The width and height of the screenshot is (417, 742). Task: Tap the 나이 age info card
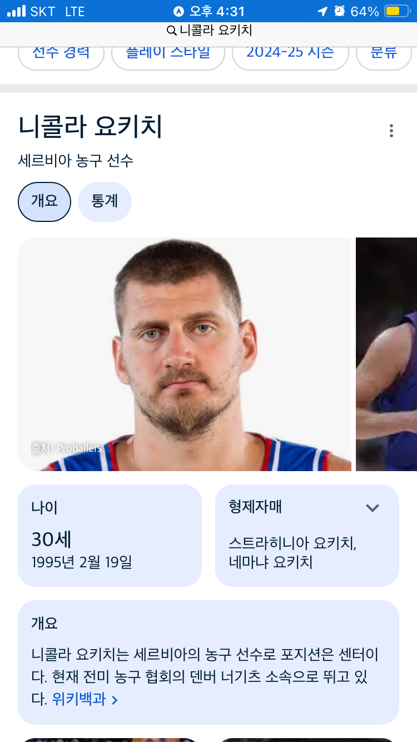(x=110, y=536)
